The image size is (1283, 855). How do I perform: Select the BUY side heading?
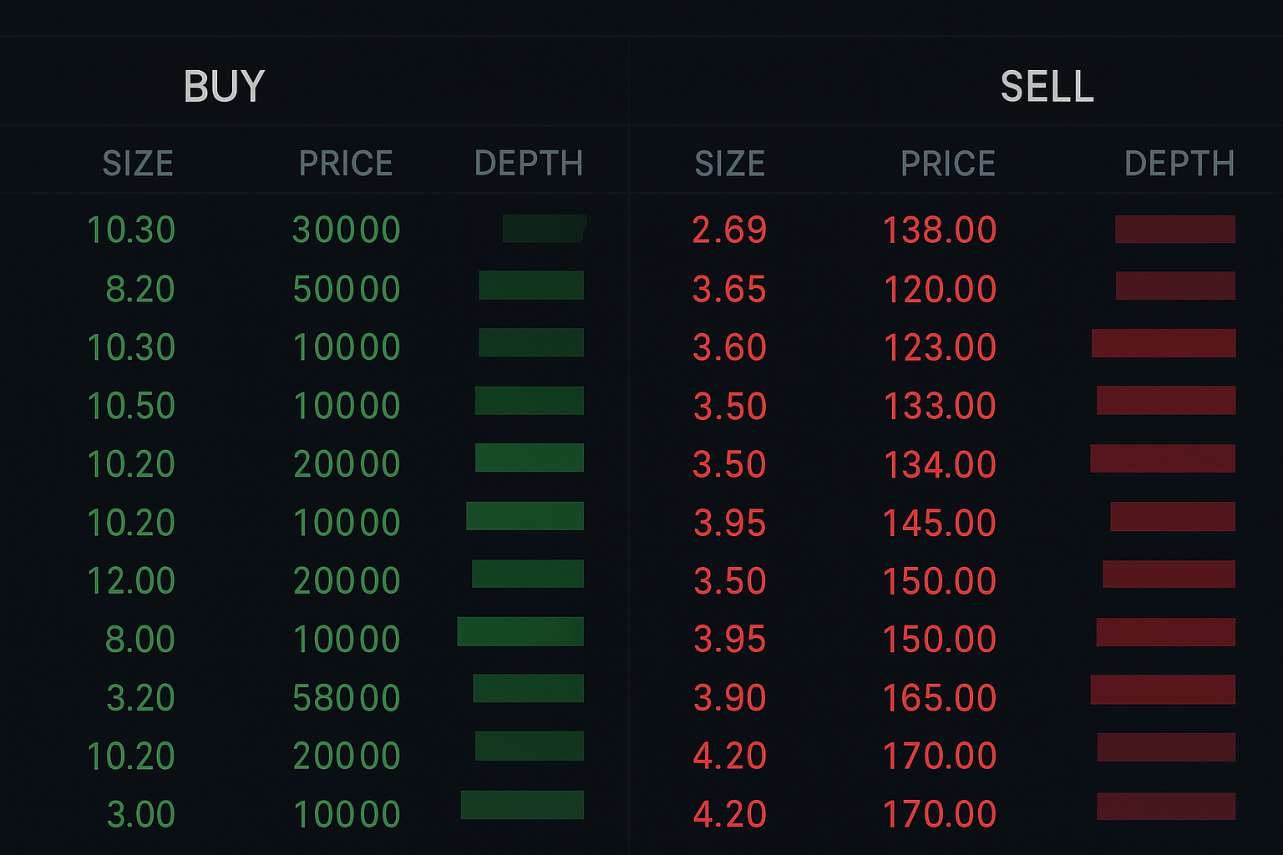click(224, 87)
